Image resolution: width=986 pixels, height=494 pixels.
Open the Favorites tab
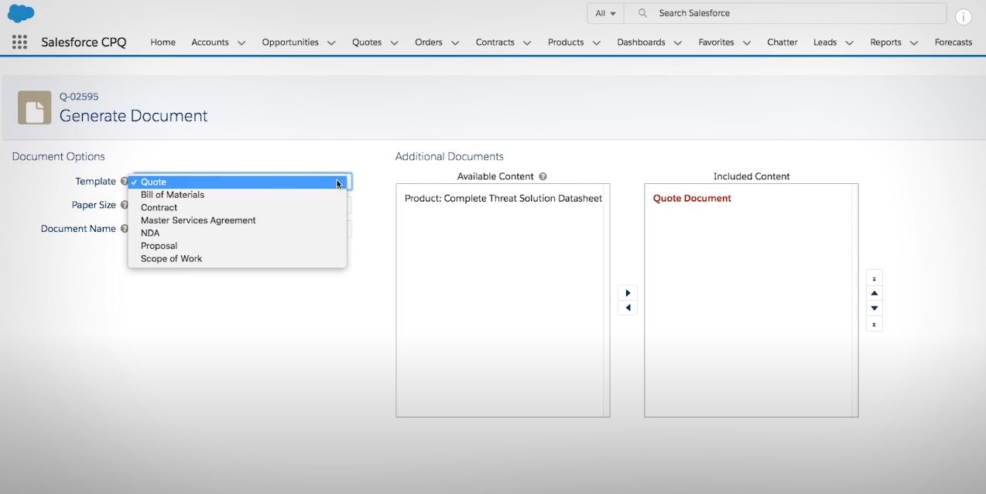(x=716, y=43)
